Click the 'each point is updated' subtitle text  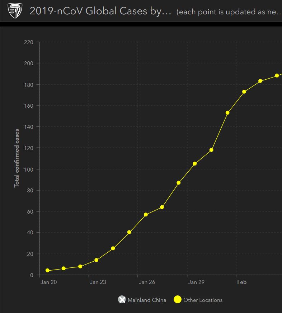tap(229, 12)
